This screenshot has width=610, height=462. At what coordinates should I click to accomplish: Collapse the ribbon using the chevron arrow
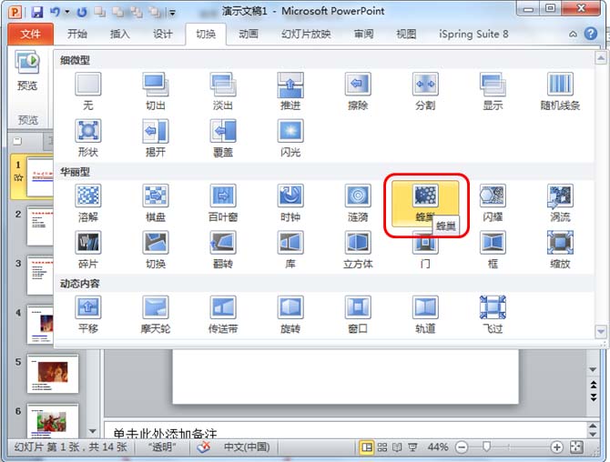point(573,35)
